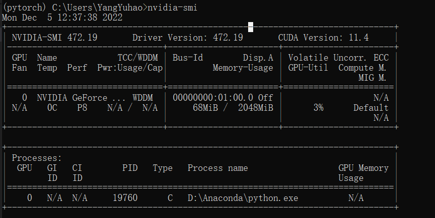The height and width of the screenshot is (218, 435).
Task: Click the Memory-Usage column header
Action: 243,68
